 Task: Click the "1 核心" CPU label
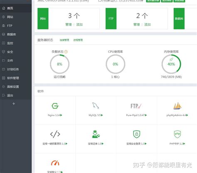(116, 77)
